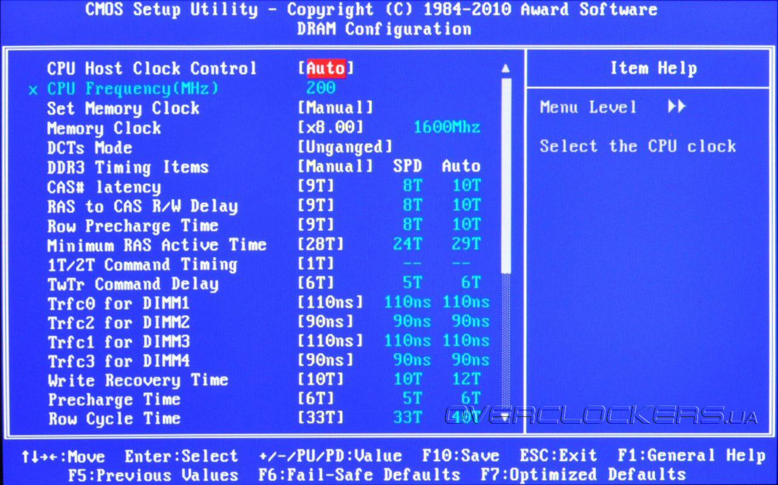Click the F7:Optimized Defaults footer hint
This screenshot has width=778, height=485.
point(583,475)
